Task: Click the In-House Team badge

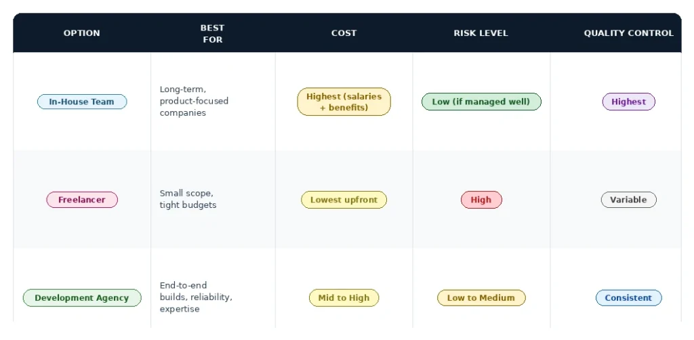Action: point(81,102)
